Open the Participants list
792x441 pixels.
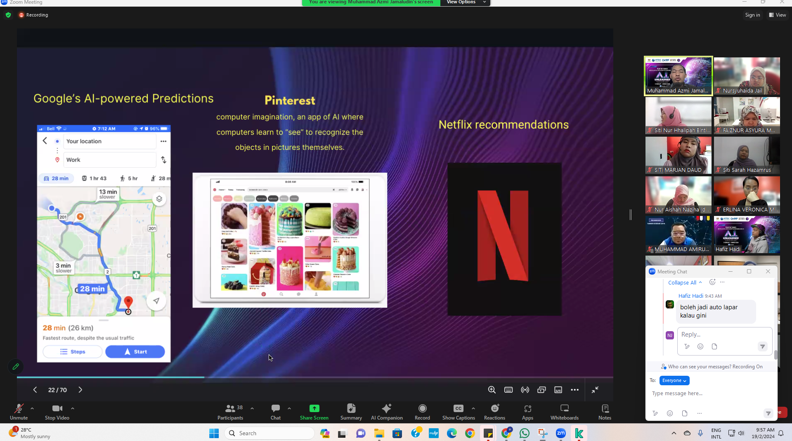pos(230,412)
